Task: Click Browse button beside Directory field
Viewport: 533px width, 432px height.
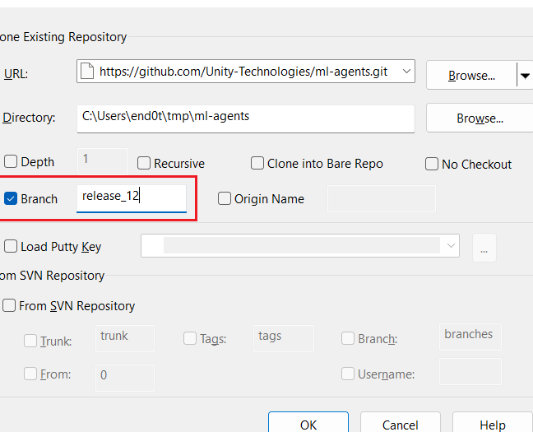Action: (x=480, y=118)
